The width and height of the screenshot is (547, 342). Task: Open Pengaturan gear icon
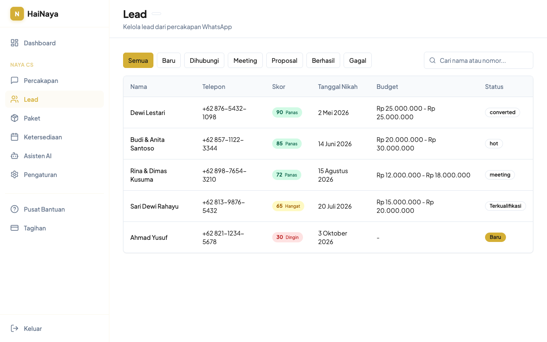coord(15,174)
